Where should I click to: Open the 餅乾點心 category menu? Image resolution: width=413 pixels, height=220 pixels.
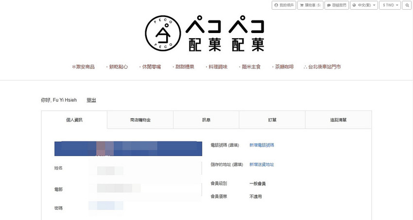pos(117,67)
